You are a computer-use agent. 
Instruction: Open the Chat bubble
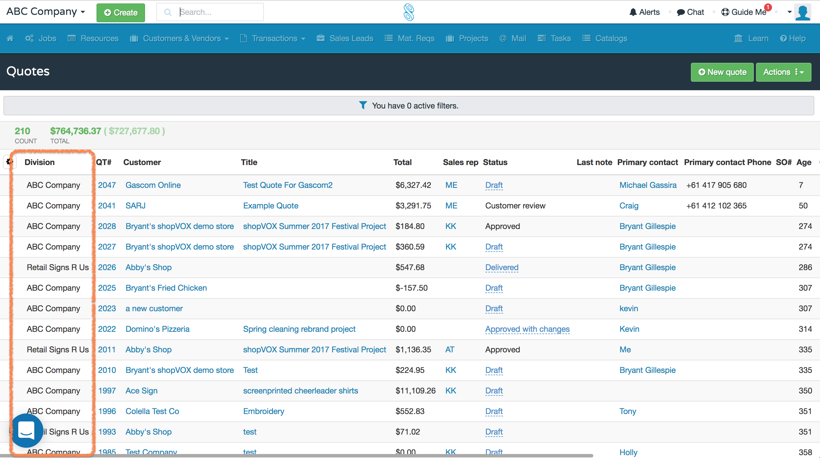pos(690,12)
